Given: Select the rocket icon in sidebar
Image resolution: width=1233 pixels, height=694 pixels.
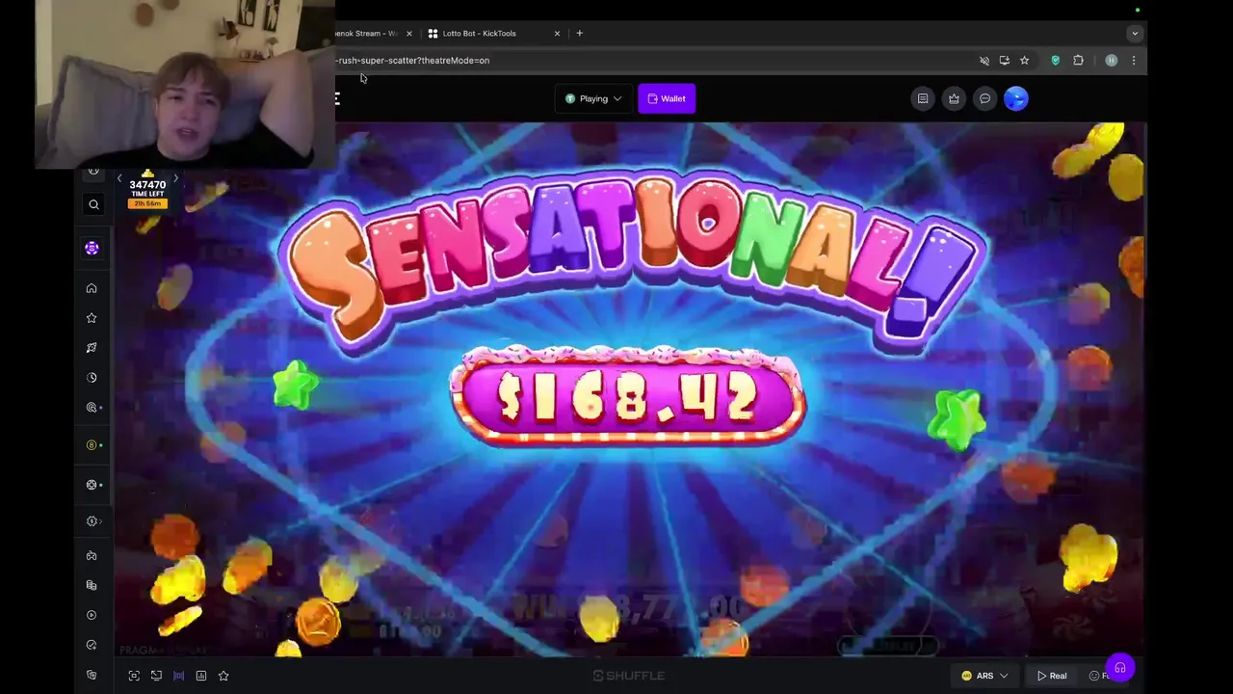Looking at the screenshot, I should [x=92, y=348].
